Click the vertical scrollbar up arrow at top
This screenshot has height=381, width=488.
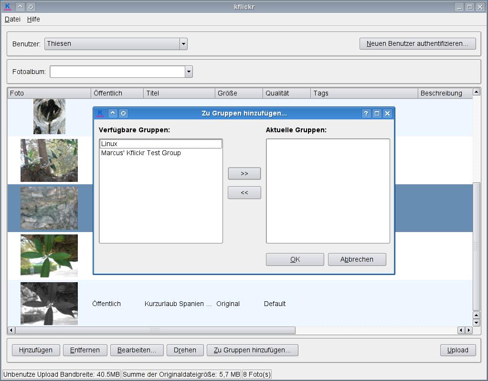476,92
